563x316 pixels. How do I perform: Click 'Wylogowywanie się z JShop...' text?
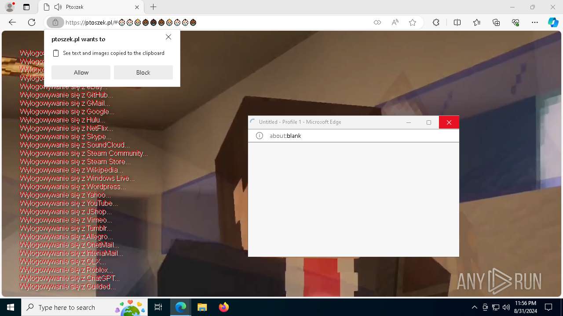66,212
